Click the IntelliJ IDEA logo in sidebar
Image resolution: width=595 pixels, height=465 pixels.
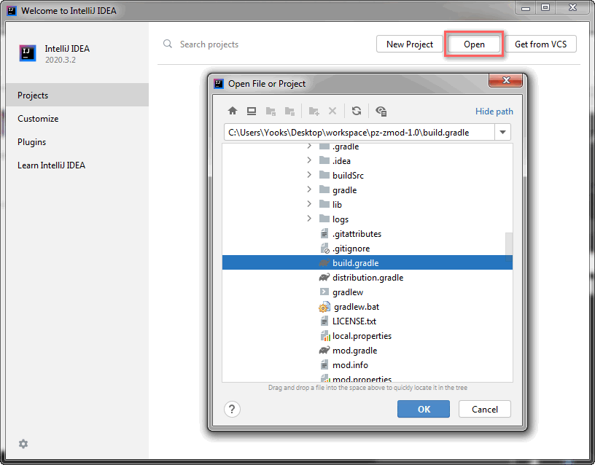[28, 53]
